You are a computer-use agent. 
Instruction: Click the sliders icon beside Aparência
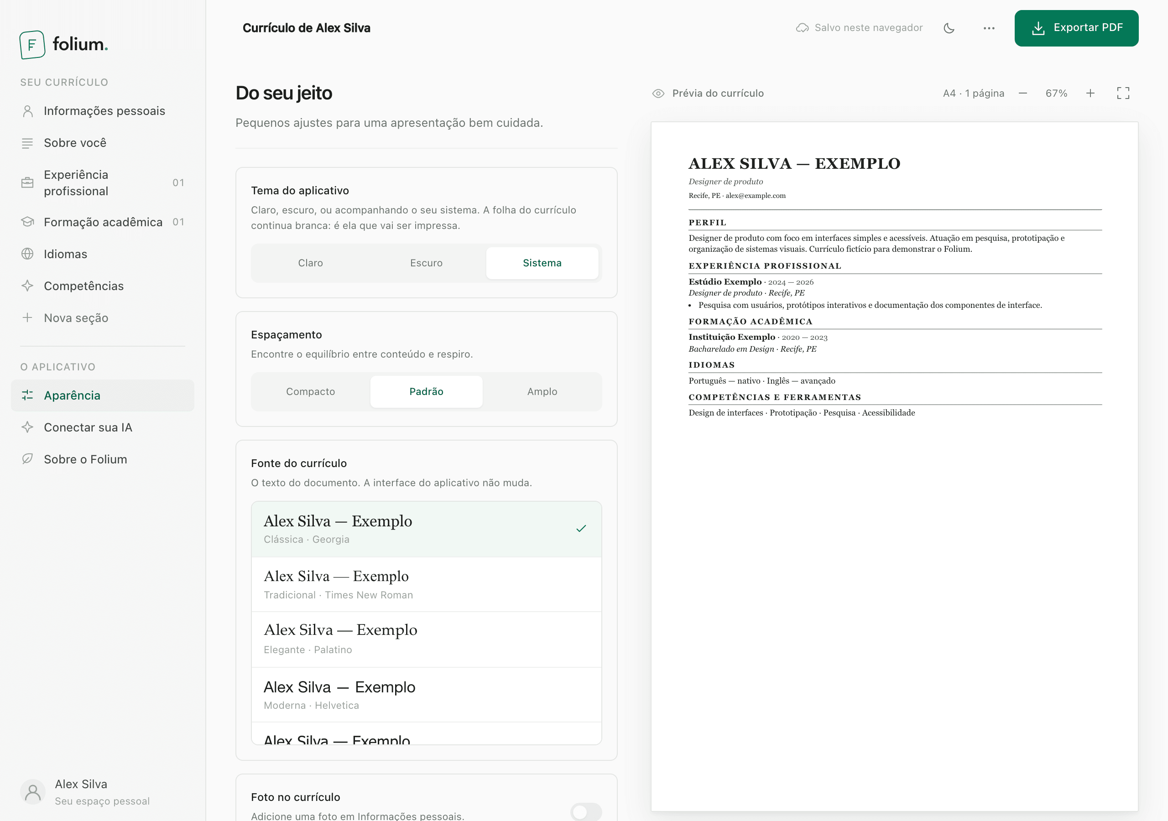pyautogui.click(x=27, y=395)
